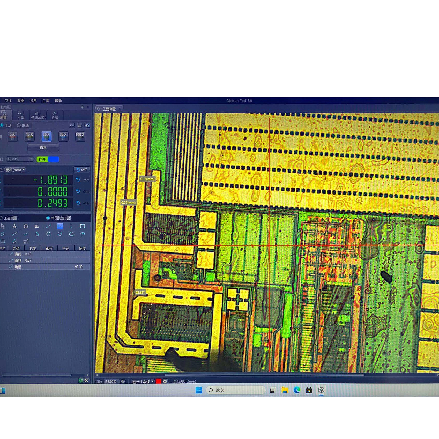This screenshot has width=439, height=439.
Task: Select the rectangle measurement tool
Action: [x=3, y=241]
